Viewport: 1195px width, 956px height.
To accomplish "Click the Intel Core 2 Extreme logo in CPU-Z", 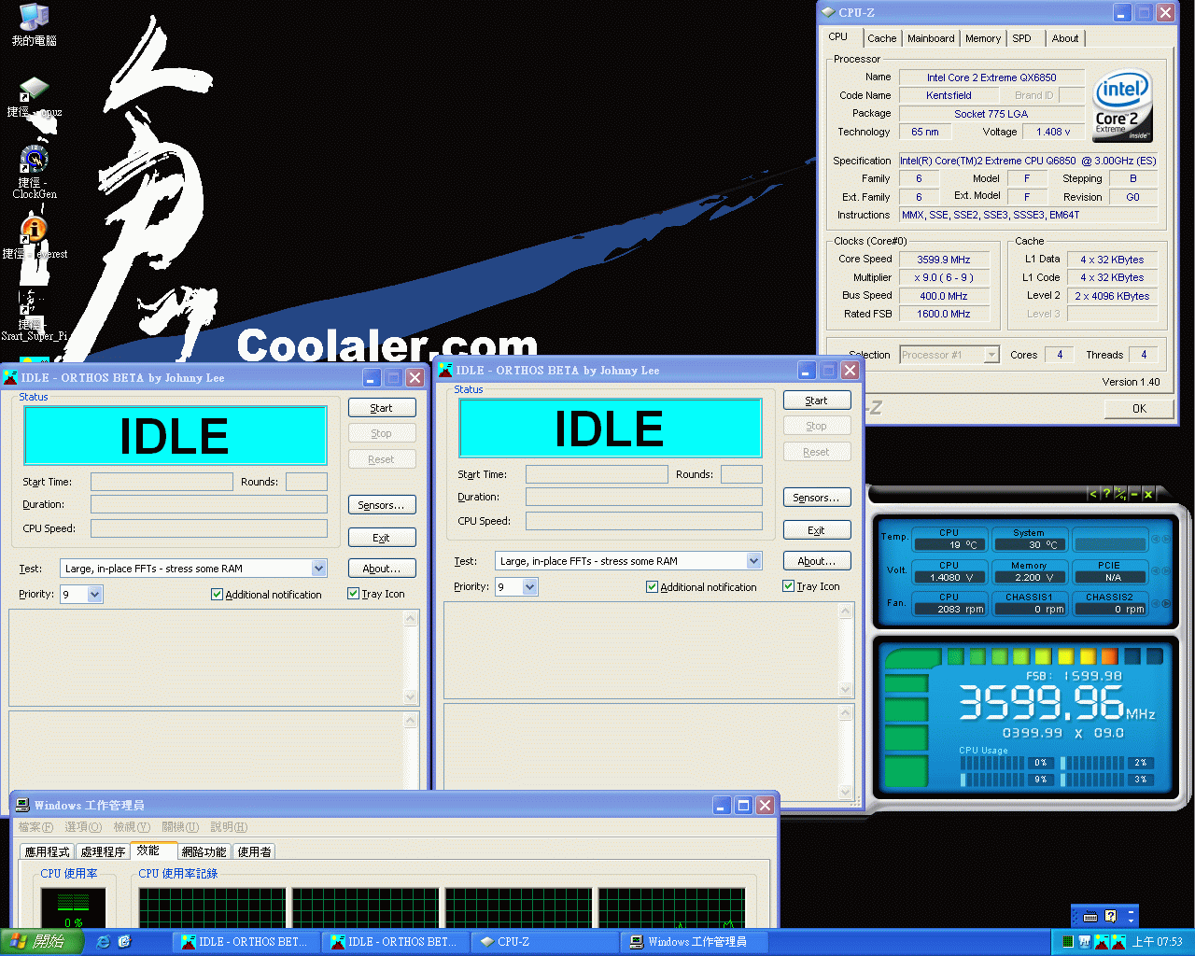I will click(1122, 105).
